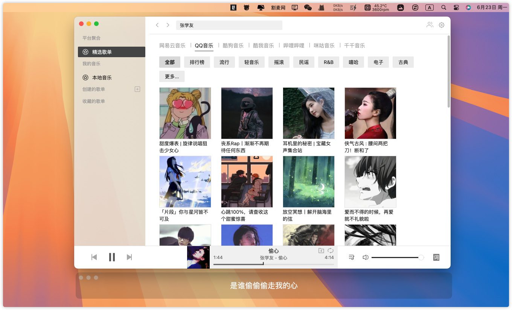This screenshot has height=310, width=512.
Task: Mute the volume speaker icon
Action: [x=365, y=257]
